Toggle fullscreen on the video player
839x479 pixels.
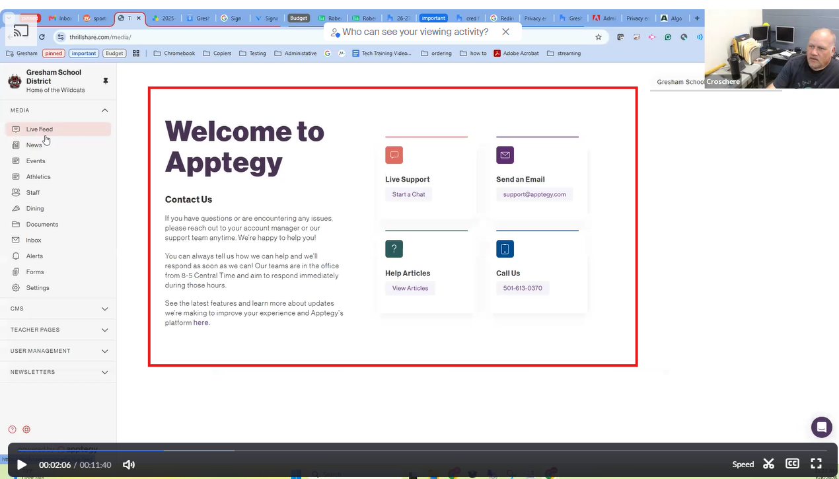click(x=816, y=464)
